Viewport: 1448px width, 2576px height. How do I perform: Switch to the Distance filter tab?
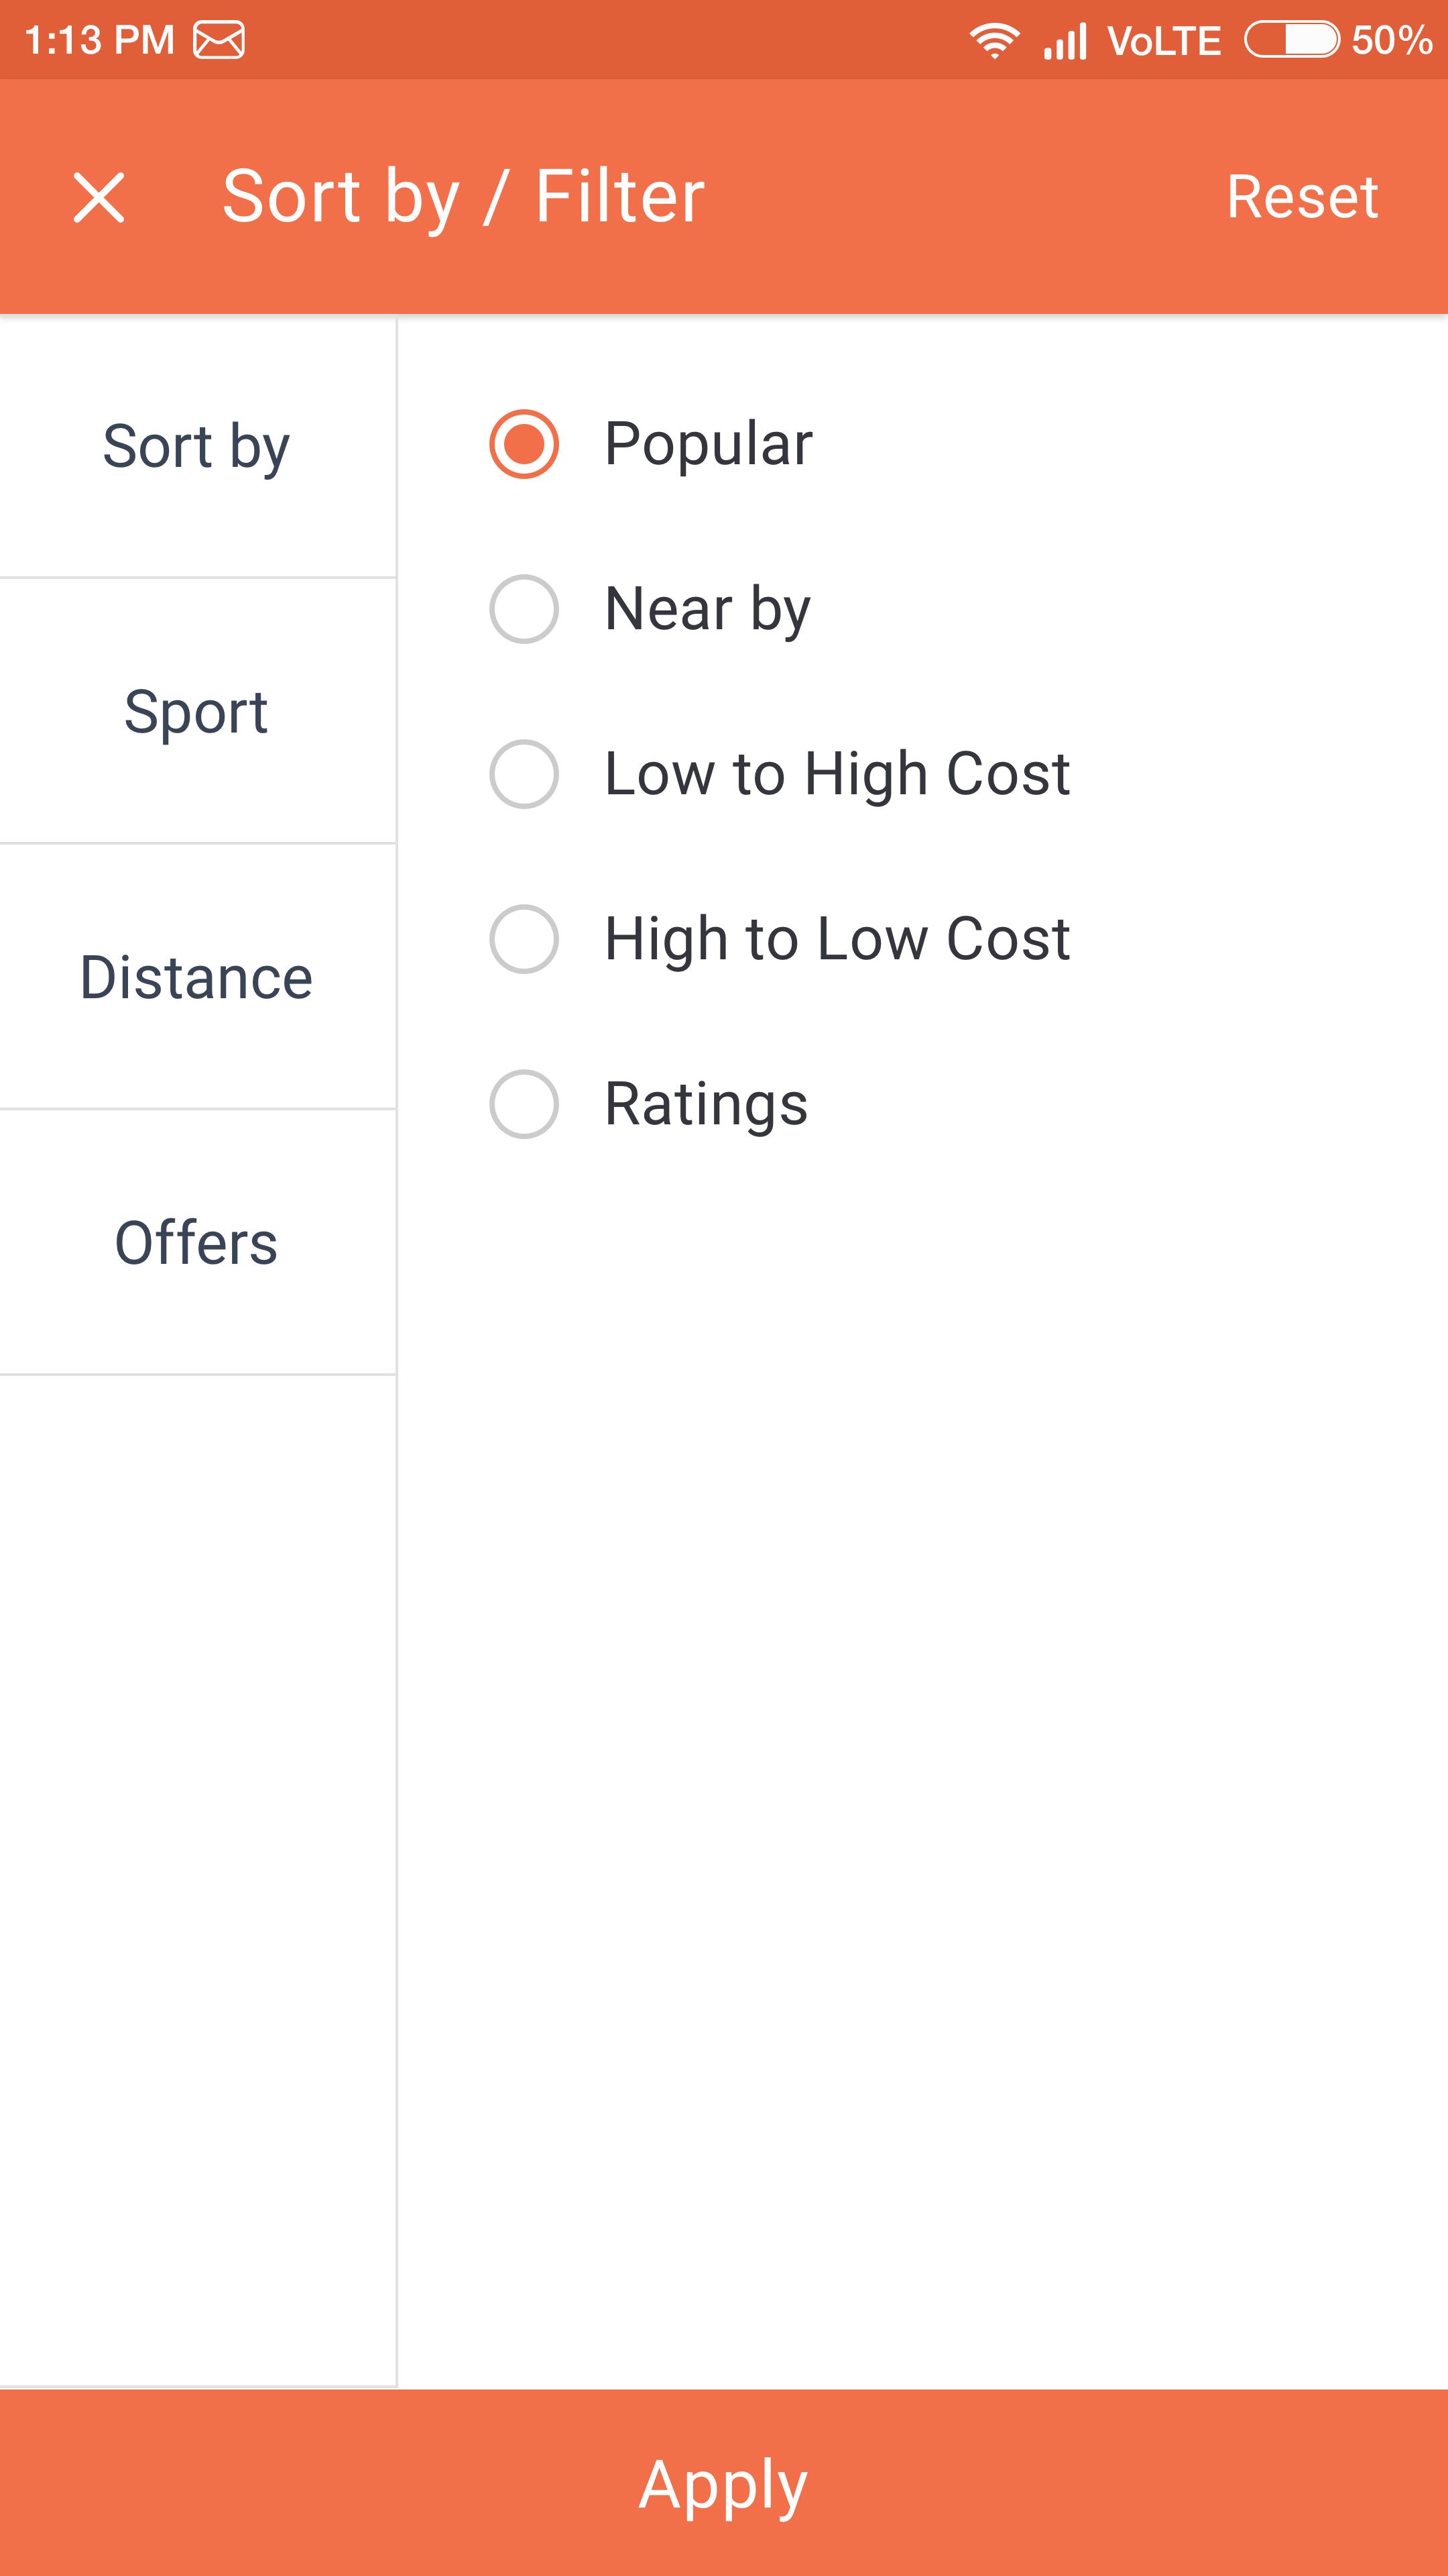click(197, 977)
